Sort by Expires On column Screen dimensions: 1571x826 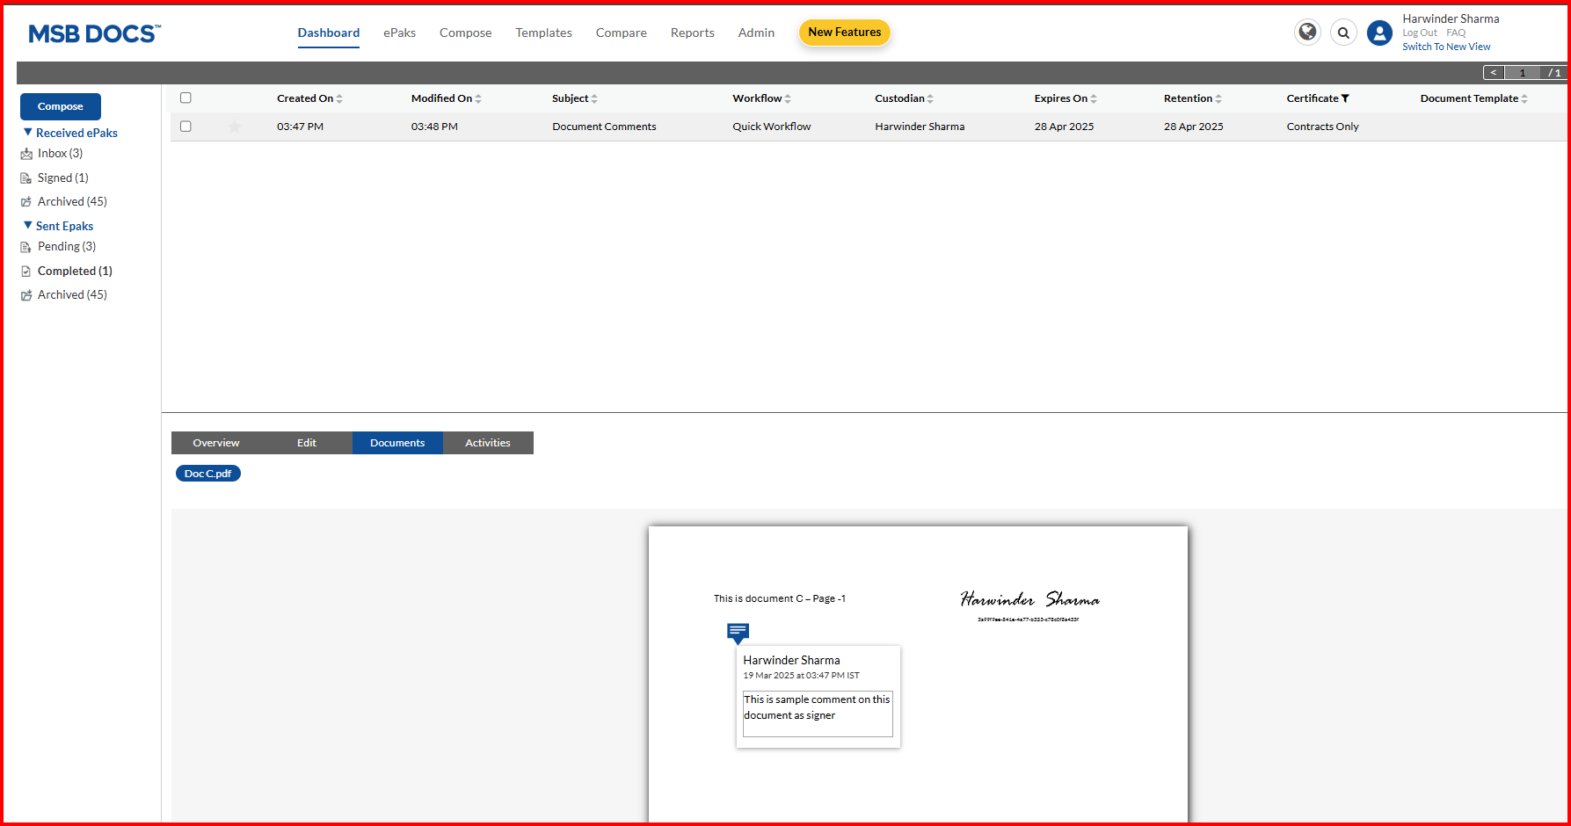(x=1094, y=98)
